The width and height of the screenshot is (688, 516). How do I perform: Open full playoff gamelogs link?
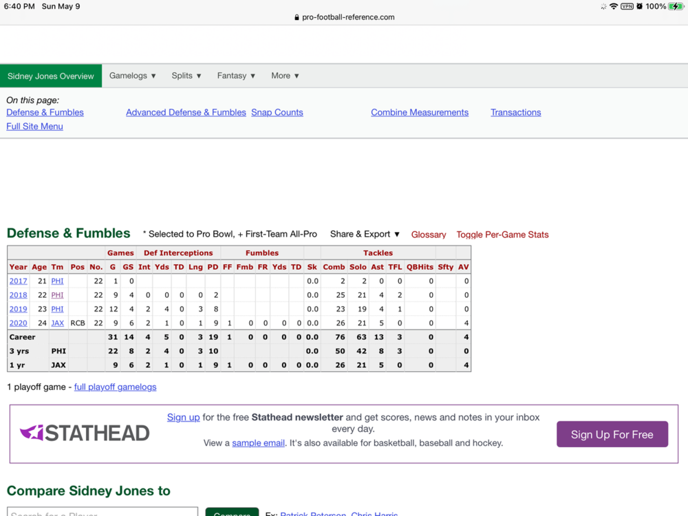(x=115, y=387)
